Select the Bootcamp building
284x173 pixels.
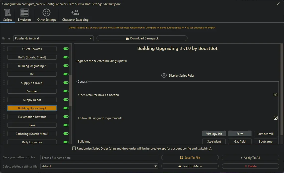coord(265,141)
